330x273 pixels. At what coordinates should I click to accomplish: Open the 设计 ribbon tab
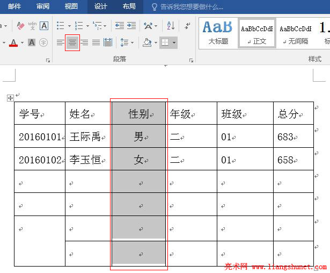pos(100,6)
